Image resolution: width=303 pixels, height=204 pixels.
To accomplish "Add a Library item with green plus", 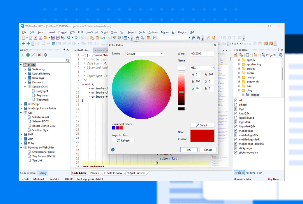I will [x=28, y=55].
